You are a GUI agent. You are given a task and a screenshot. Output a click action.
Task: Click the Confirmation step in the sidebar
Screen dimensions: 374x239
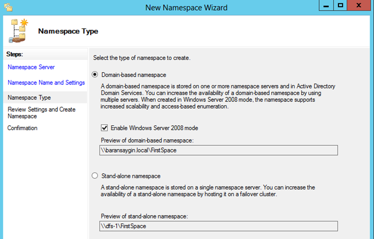[22, 128]
